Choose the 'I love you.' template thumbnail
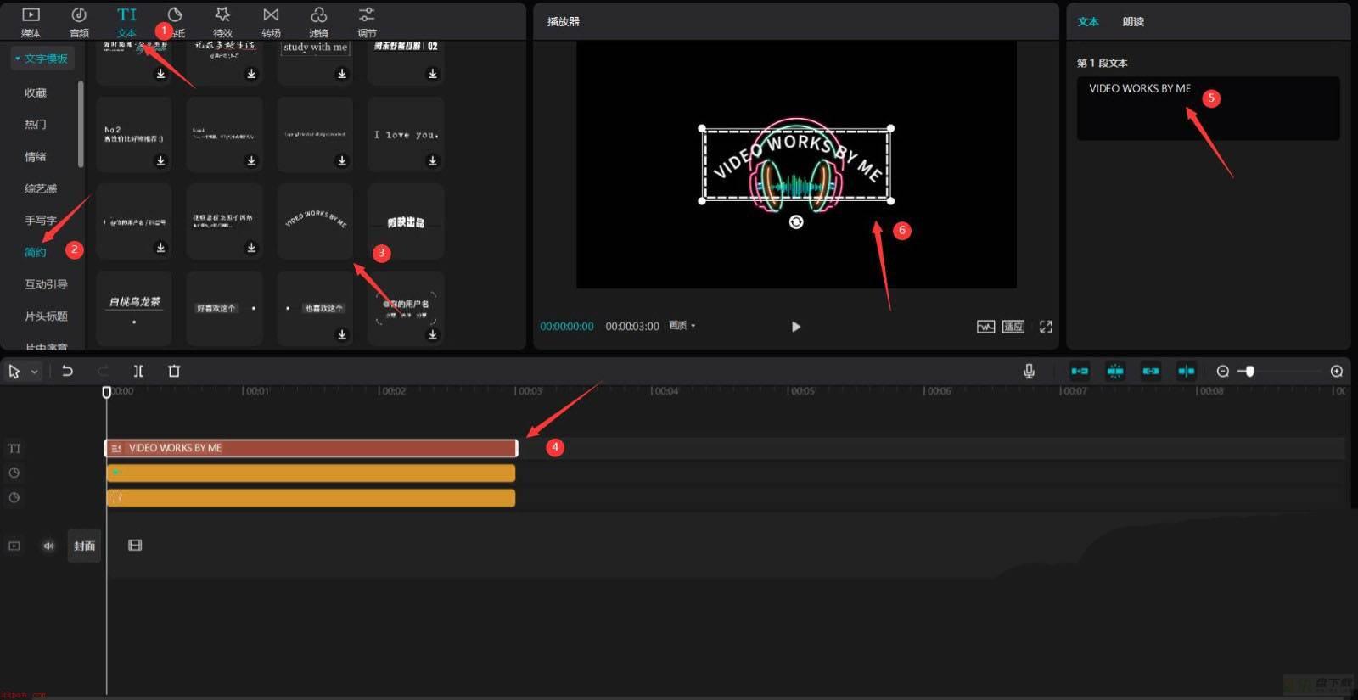The image size is (1358, 700). [406, 134]
